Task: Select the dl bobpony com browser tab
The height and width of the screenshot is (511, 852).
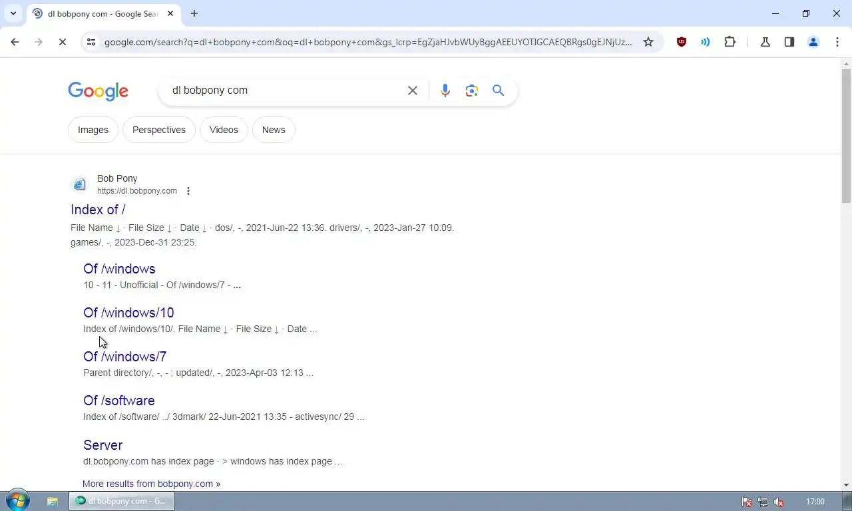Action: [103, 13]
